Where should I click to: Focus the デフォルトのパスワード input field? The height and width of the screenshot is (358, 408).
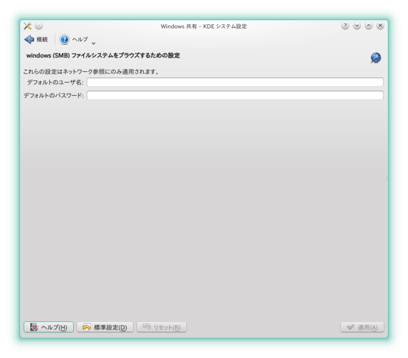(235, 95)
